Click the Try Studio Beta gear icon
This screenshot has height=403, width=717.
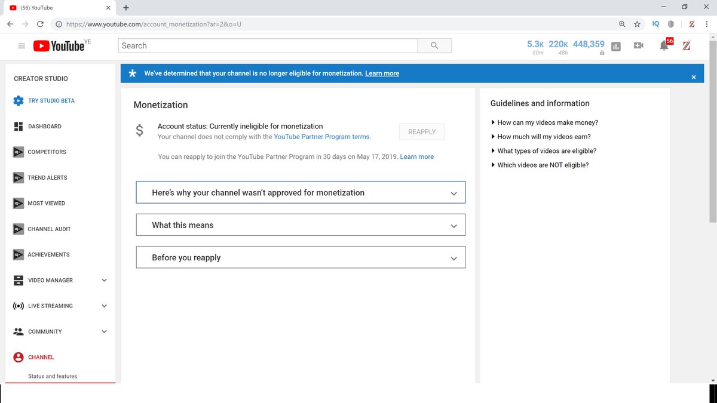[18, 100]
